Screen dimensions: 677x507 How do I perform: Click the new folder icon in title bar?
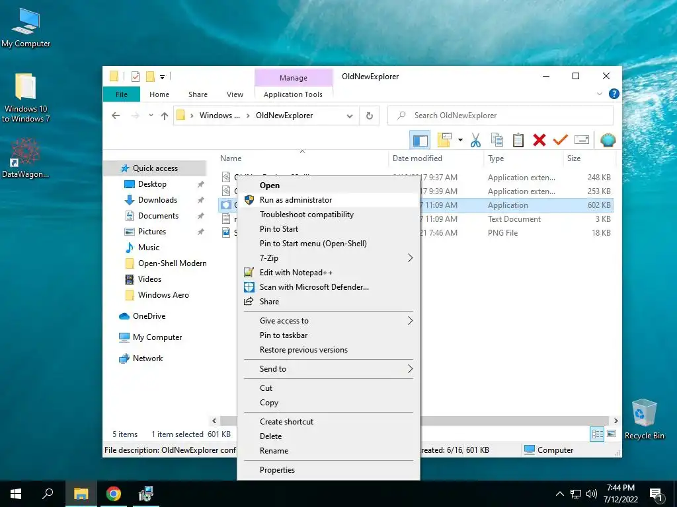click(150, 77)
